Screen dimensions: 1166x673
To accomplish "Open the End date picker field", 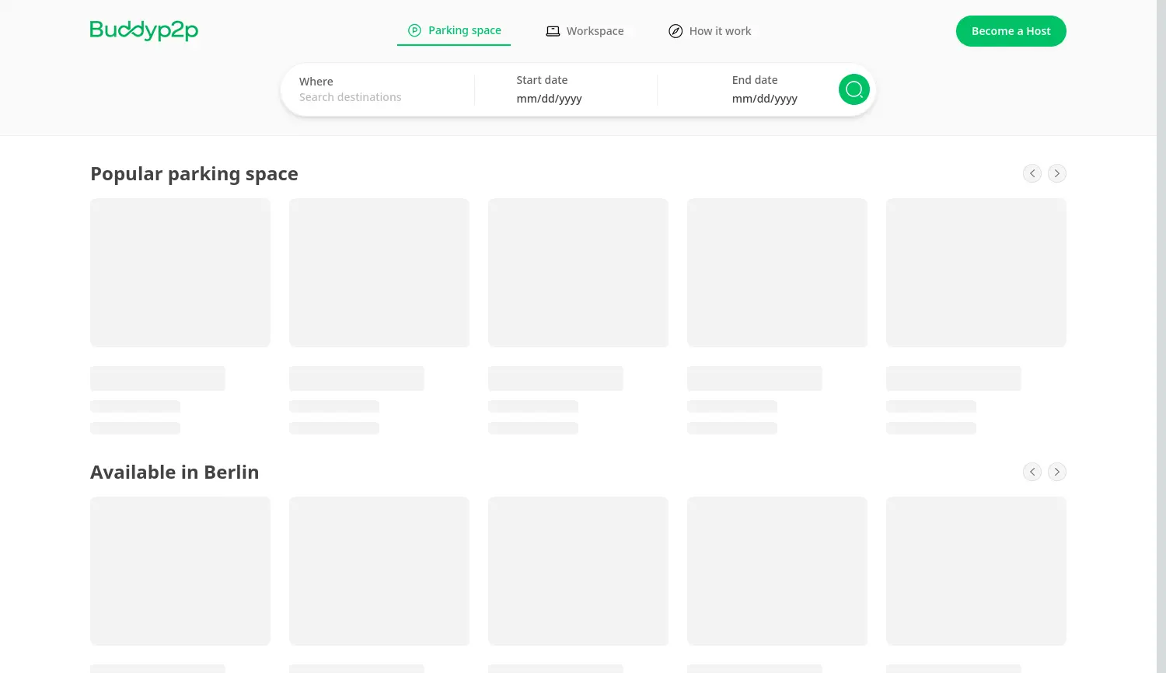I will point(777,99).
